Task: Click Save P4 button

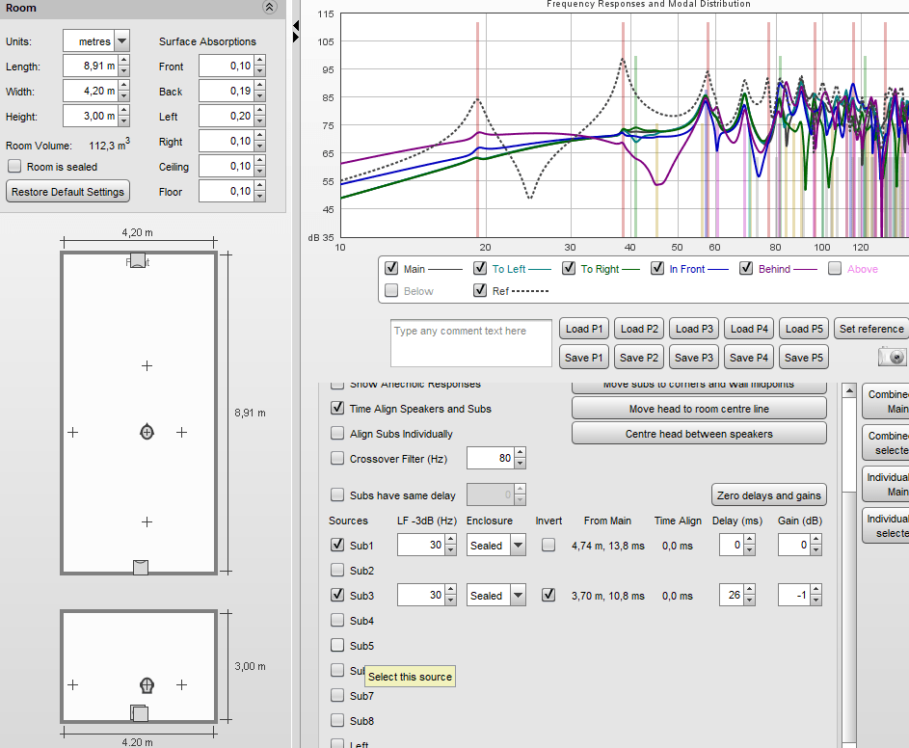Action: point(749,358)
